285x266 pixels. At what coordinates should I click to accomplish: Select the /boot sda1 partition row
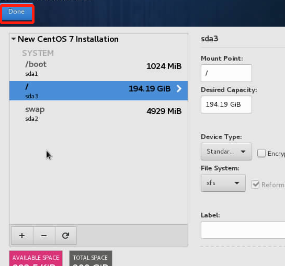click(98, 69)
